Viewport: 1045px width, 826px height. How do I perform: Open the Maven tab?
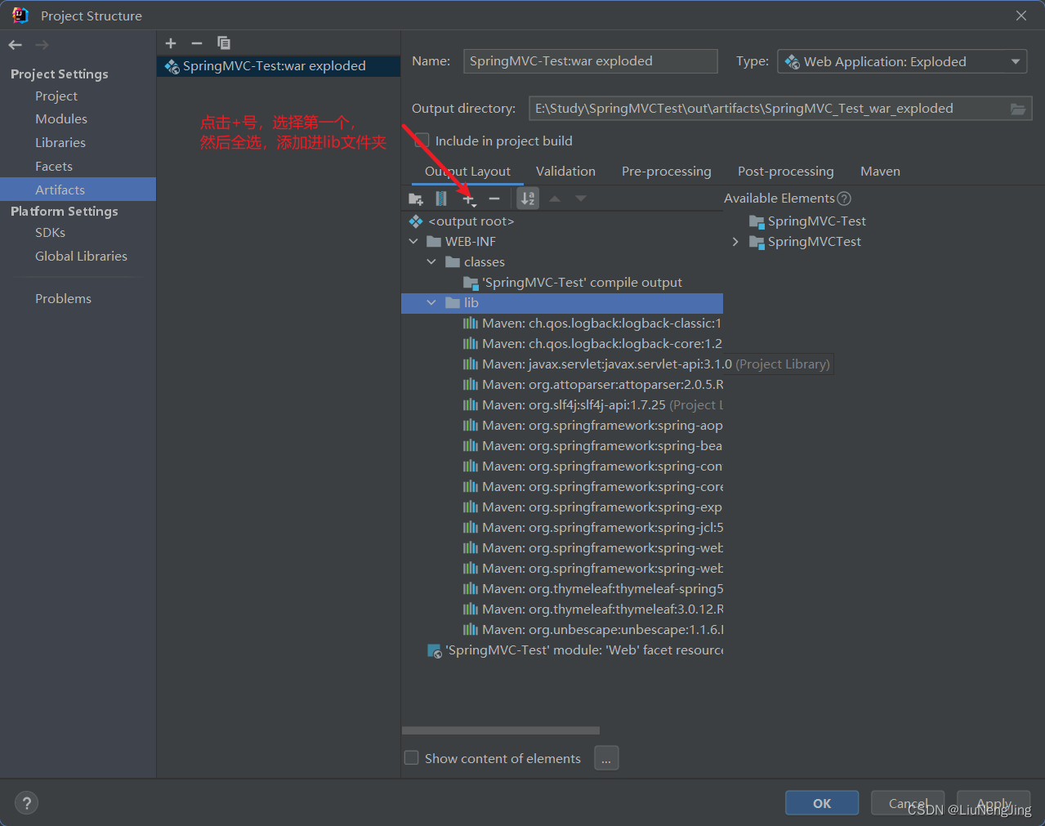880,172
